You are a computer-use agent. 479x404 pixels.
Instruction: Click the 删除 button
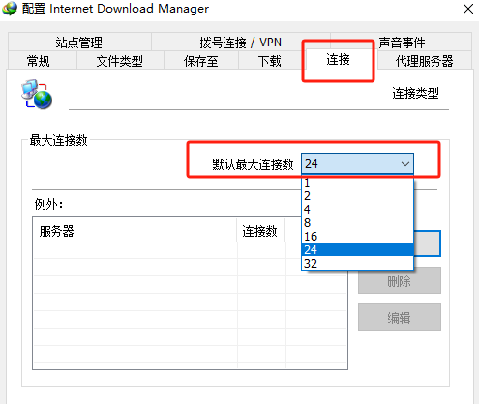pos(400,280)
